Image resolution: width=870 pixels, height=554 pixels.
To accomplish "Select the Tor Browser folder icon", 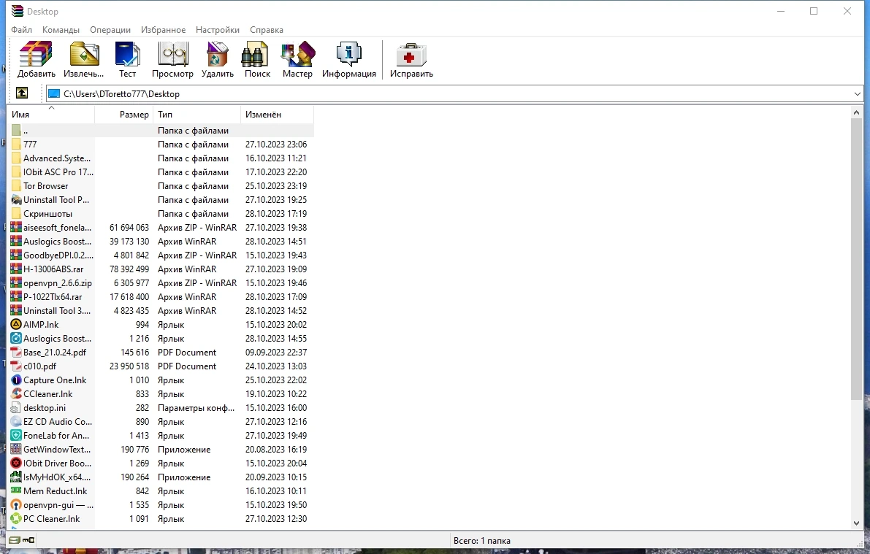I will (16, 186).
